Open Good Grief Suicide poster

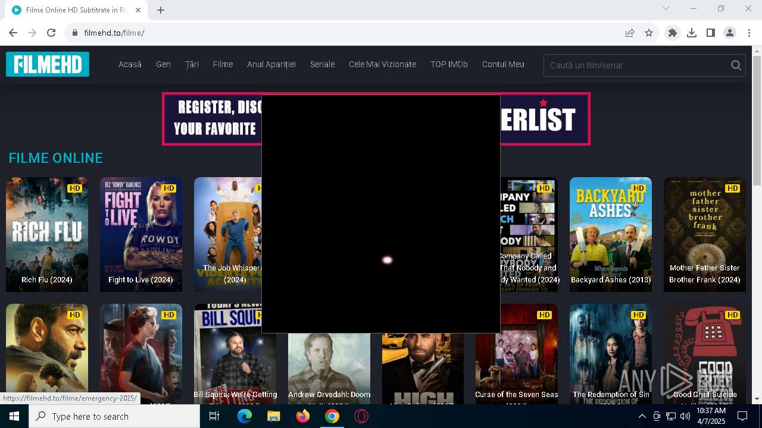705,354
